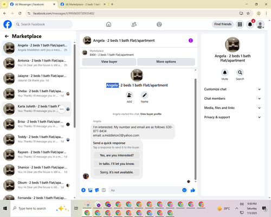Click the View buyer button
This screenshot has height=217, width=271.
(x=109, y=62)
